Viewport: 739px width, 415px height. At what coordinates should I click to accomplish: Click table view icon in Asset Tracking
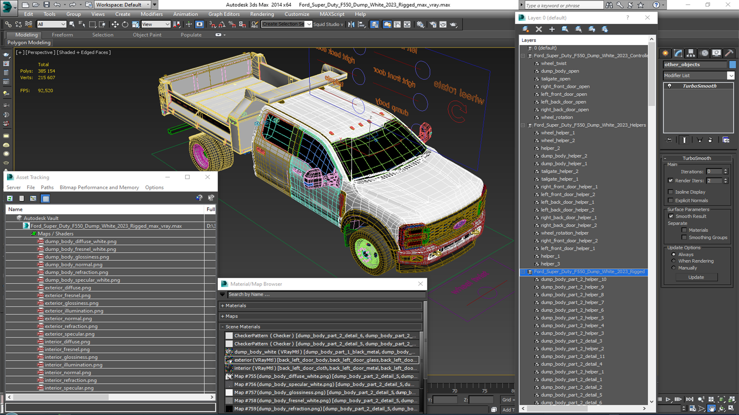(x=46, y=198)
